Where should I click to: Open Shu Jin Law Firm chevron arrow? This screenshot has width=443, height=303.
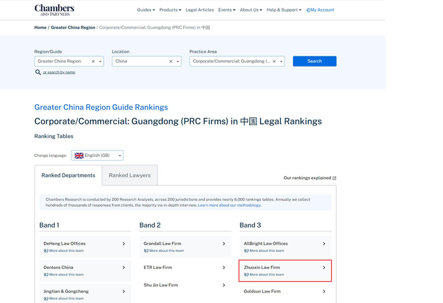224,285
